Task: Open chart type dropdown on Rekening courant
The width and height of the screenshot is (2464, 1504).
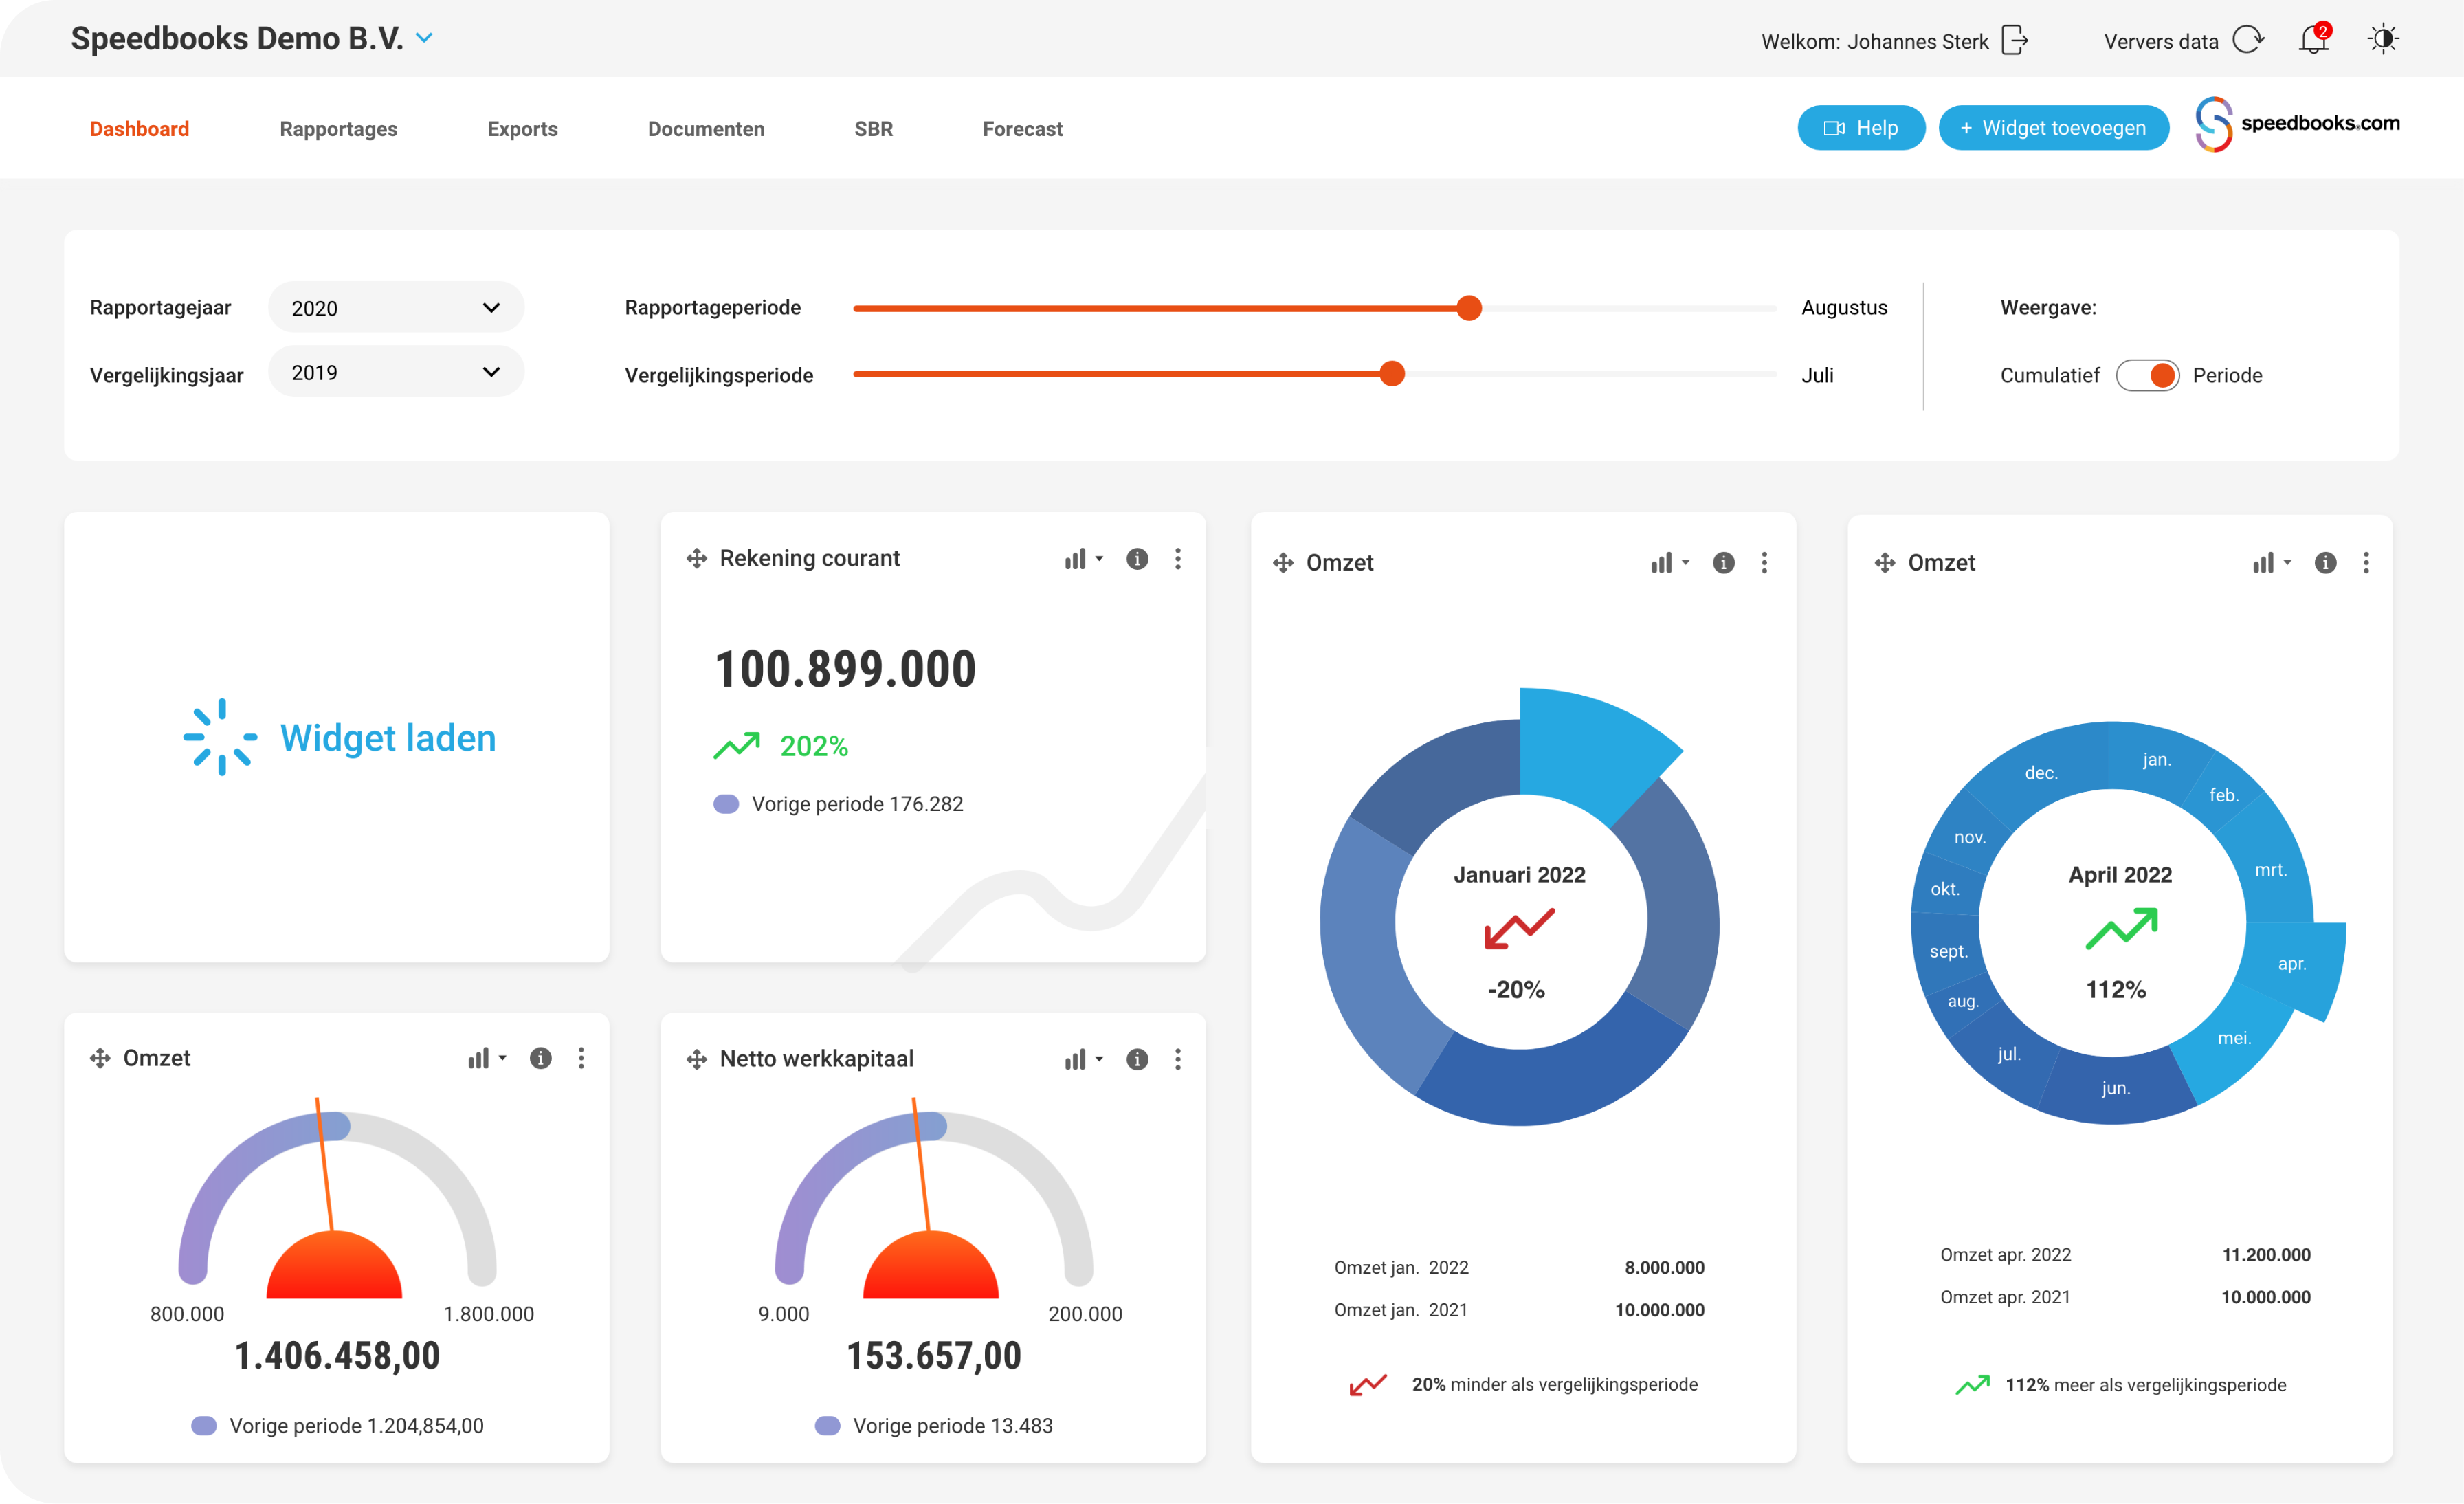Action: 1083,559
